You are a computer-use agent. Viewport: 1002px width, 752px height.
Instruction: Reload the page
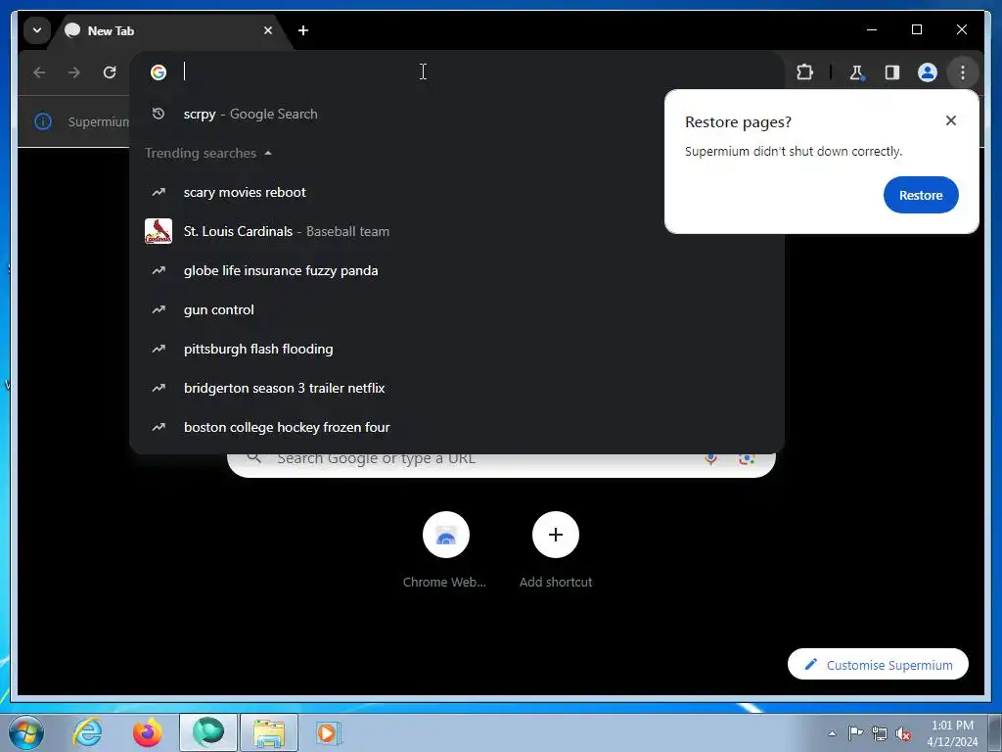(x=110, y=72)
